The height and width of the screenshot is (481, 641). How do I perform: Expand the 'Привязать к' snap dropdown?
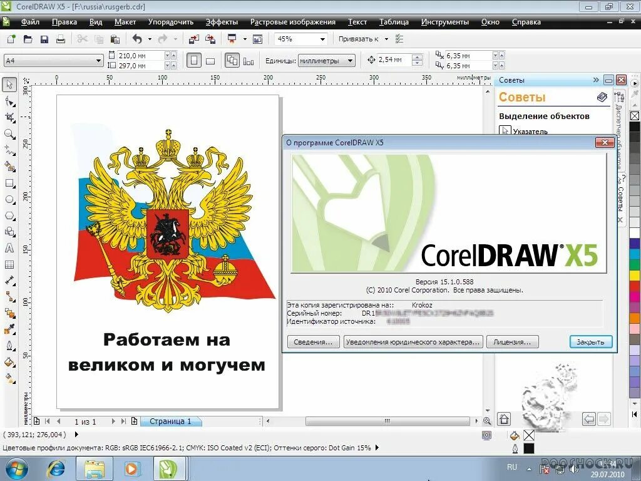(386, 39)
